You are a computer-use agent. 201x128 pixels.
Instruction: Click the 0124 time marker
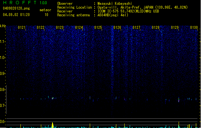point(79,28)
